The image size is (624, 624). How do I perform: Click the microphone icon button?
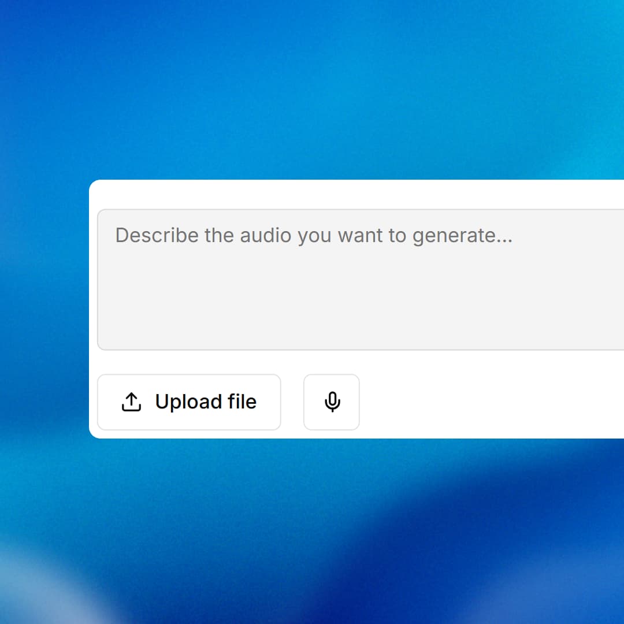coord(332,402)
